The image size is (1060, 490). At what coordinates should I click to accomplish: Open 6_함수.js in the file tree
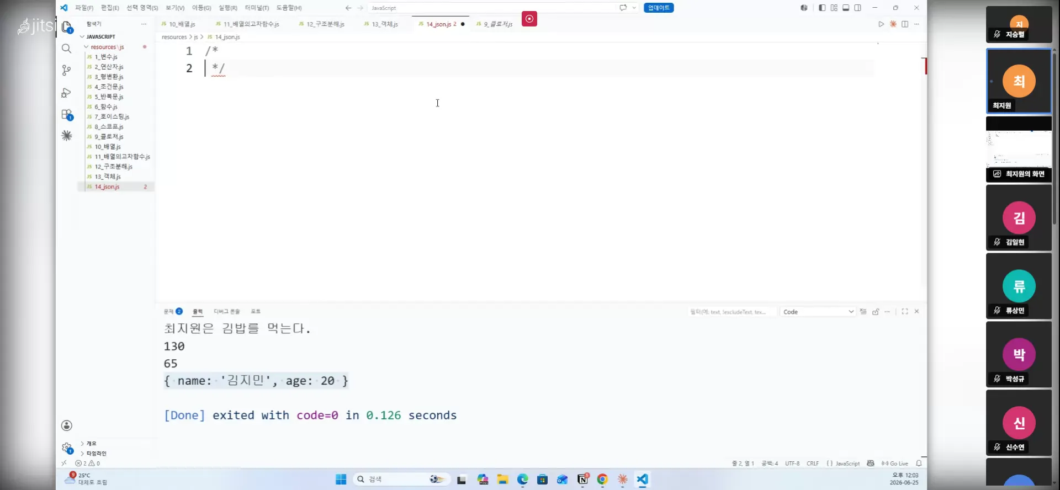[x=106, y=106]
